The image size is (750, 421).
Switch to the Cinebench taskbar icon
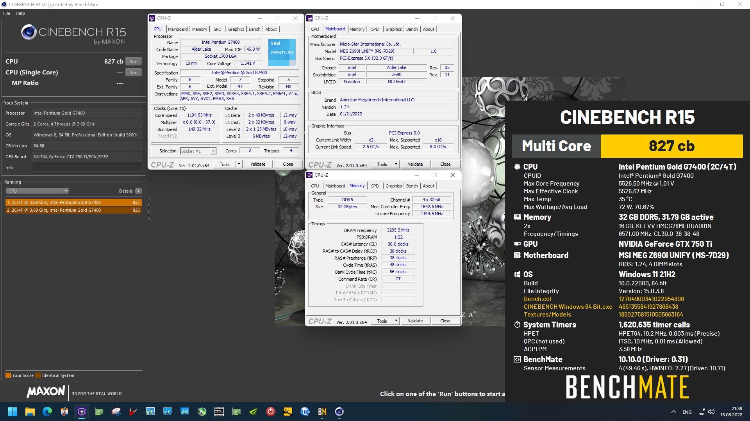339,412
